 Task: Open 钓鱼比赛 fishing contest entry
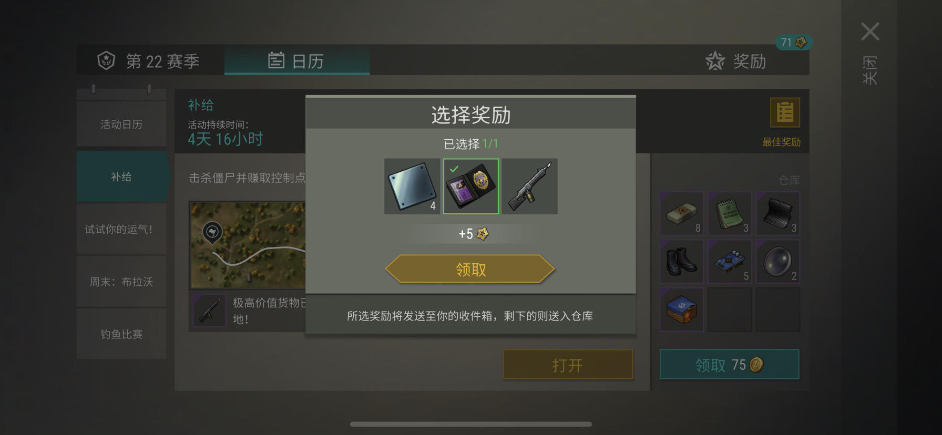(x=121, y=334)
